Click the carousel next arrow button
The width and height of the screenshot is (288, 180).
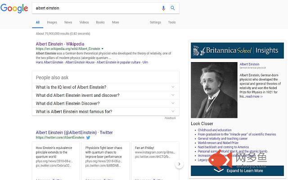(x=179, y=164)
